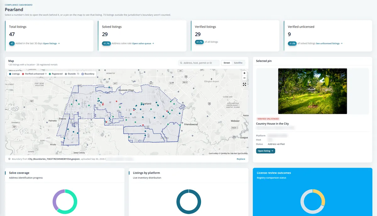Viewport: 377px width, 216px height.
Task: Click the Verified unlicensed number 9
Action: coord(289,34)
